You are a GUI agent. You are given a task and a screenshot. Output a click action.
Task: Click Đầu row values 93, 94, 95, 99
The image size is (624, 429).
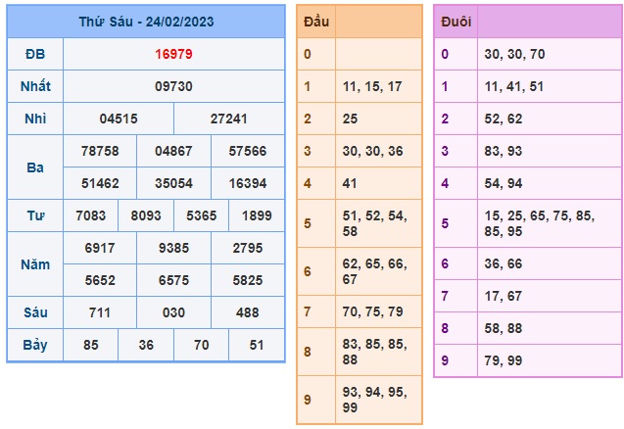coord(375,400)
